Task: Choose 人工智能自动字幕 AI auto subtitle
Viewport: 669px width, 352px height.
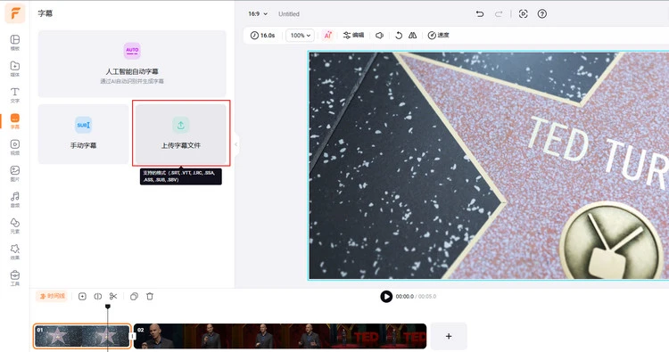Action: point(132,63)
